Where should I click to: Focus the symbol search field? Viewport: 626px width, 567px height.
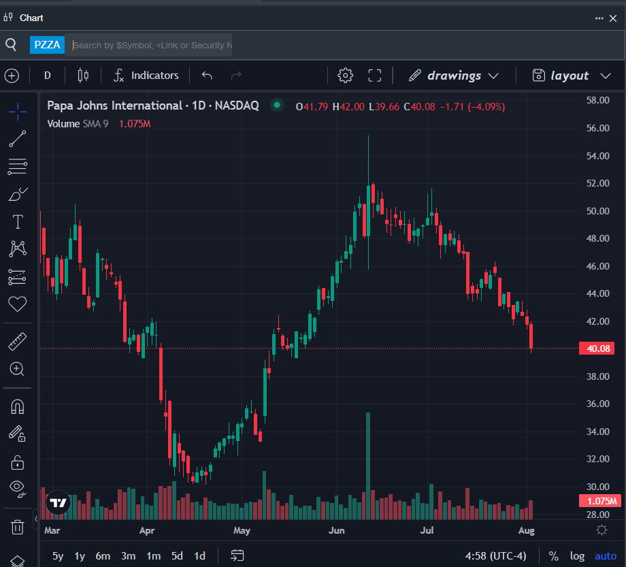pos(148,45)
